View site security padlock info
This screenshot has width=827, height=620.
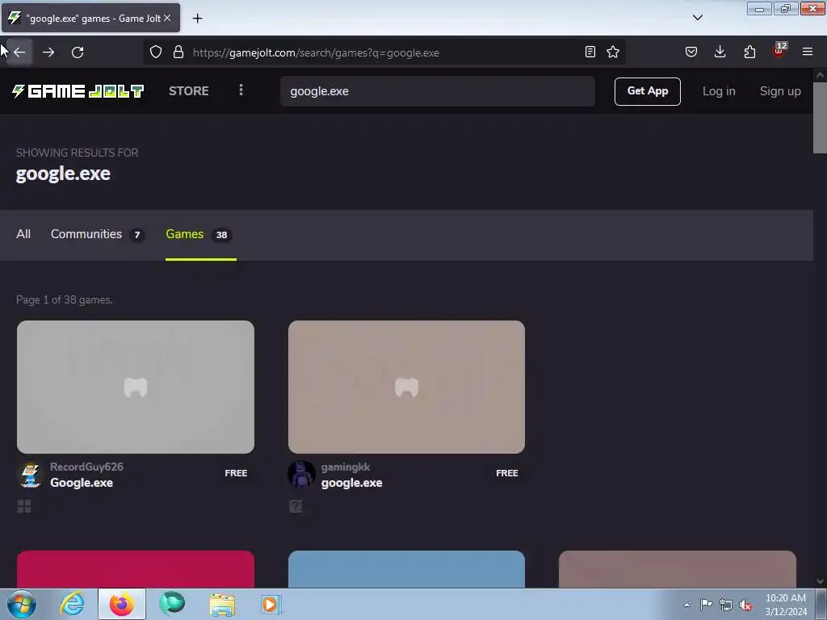(178, 52)
